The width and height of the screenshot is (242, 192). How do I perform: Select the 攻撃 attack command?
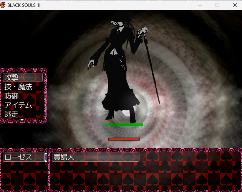tap(23, 77)
